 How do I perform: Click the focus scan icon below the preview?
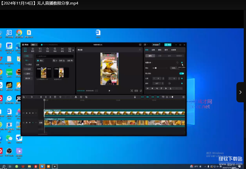(132, 91)
